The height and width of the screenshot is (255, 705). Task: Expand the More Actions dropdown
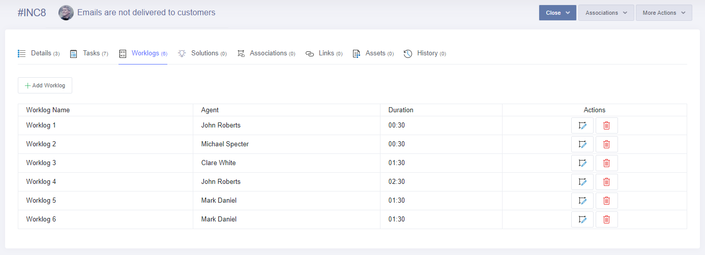663,13
